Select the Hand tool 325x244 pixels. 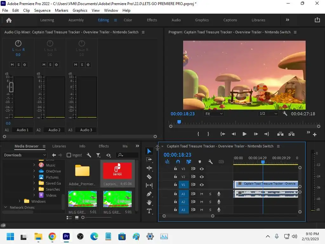(x=149, y=202)
